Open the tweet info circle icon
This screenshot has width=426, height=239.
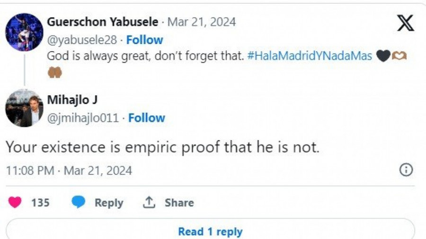(x=406, y=170)
